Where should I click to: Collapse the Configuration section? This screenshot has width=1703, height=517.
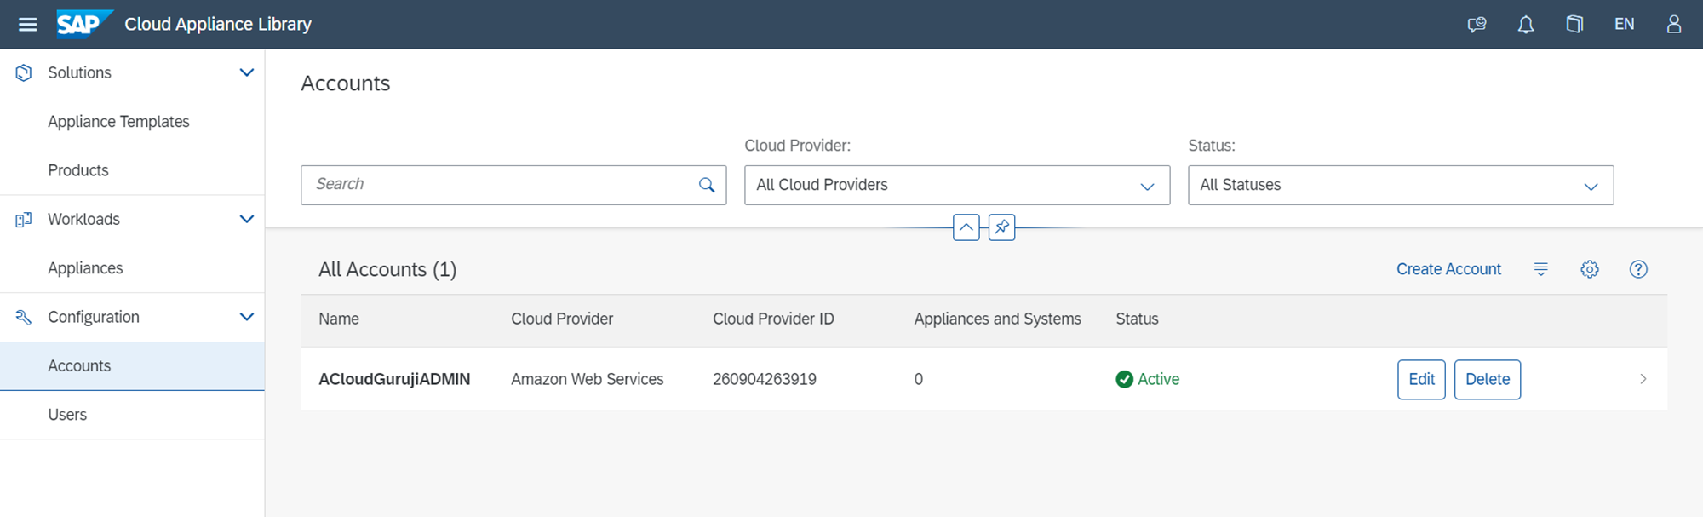pyautogui.click(x=246, y=317)
